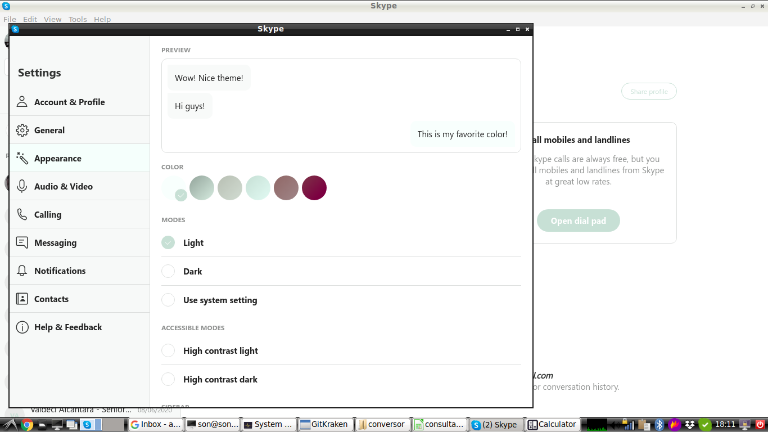768x432 pixels.
Task: Select Light mode radio button
Action: 168,242
